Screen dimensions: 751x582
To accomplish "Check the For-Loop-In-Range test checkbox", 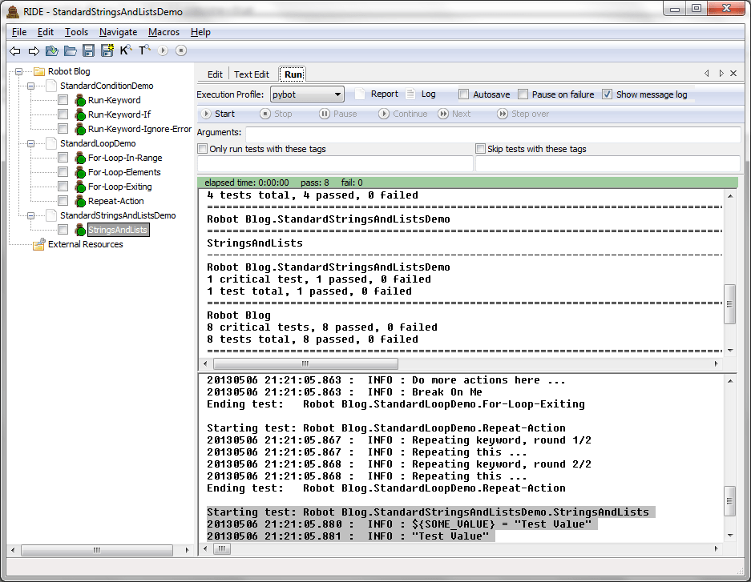I will [x=63, y=158].
